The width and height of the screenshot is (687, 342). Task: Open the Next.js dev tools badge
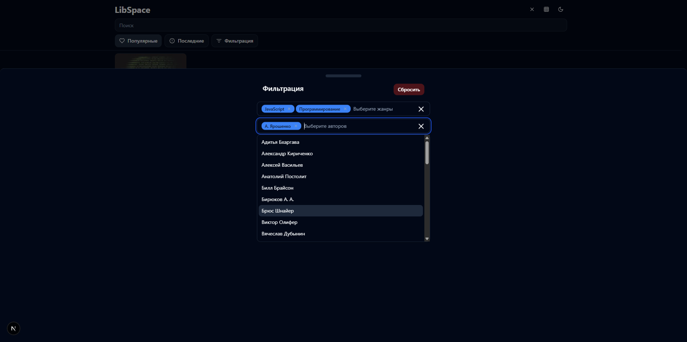[x=14, y=328]
